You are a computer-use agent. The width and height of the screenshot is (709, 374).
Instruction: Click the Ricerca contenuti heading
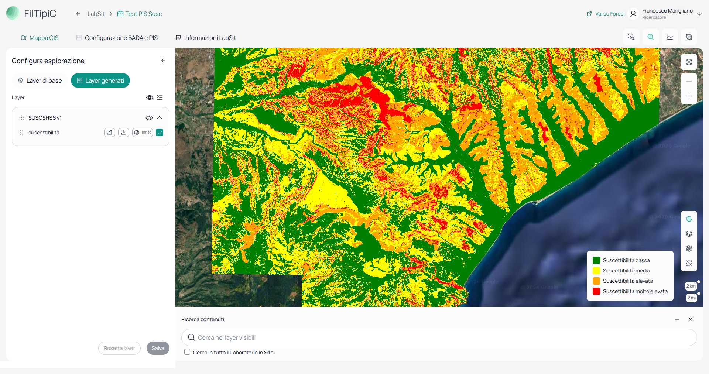pyautogui.click(x=203, y=319)
